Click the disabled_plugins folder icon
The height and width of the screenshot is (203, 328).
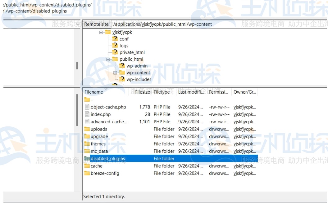point(87,159)
